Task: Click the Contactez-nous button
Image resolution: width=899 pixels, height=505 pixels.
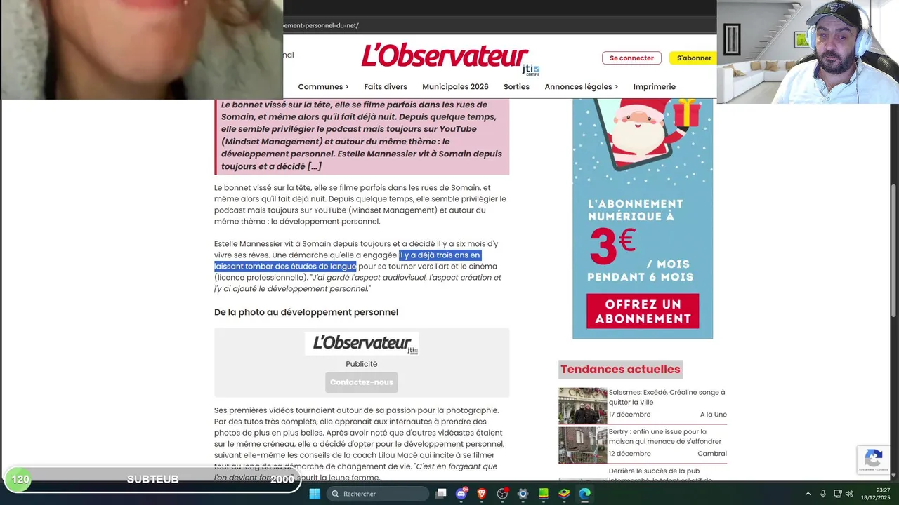Action: click(362, 382)
